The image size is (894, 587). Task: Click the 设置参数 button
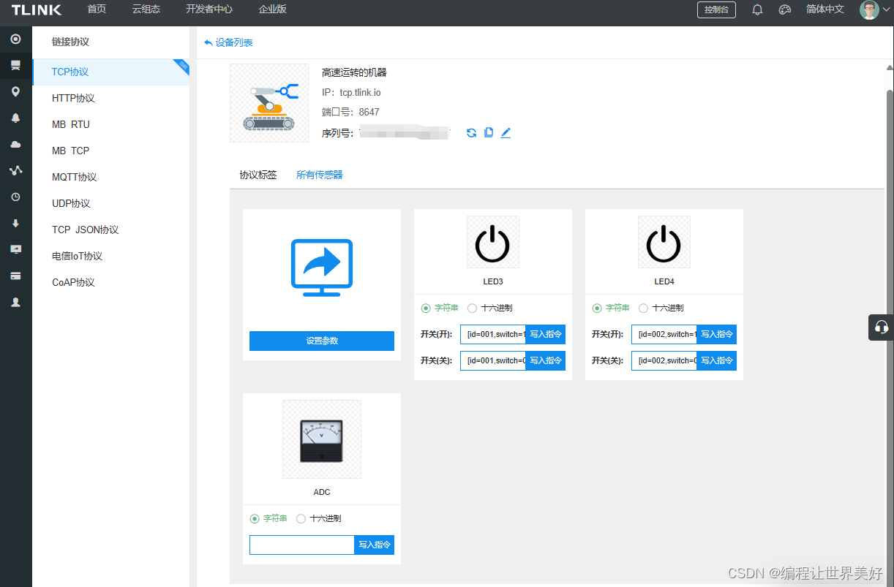pyautogui.click(x=322, y=341)
